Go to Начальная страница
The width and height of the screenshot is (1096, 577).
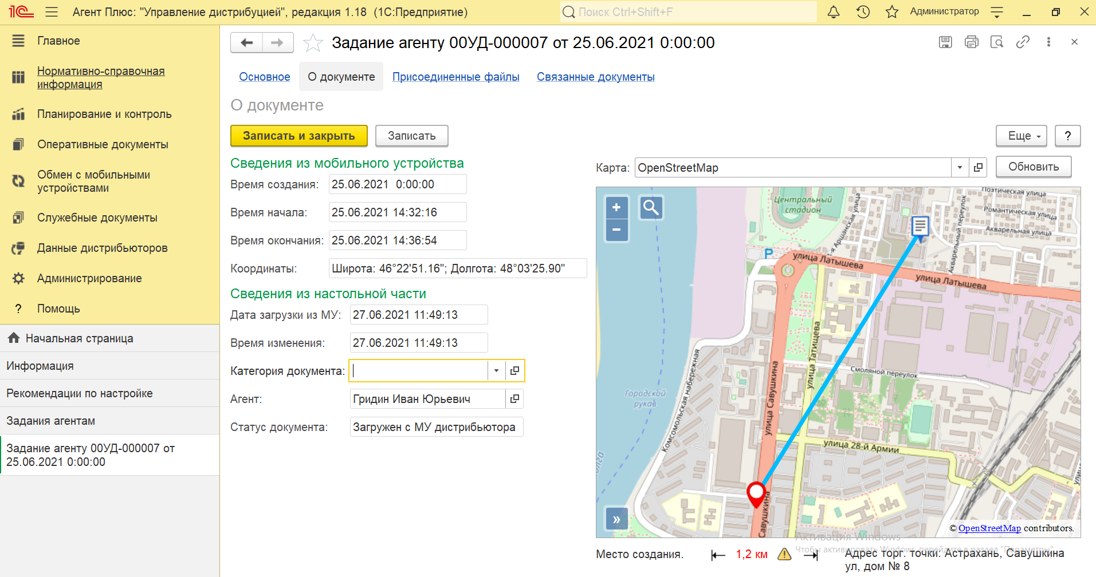109,338
